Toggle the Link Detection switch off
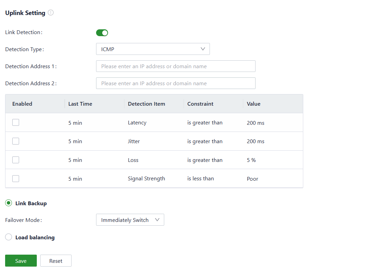Viewport: 369px width, 271px height. click(102, 33)
